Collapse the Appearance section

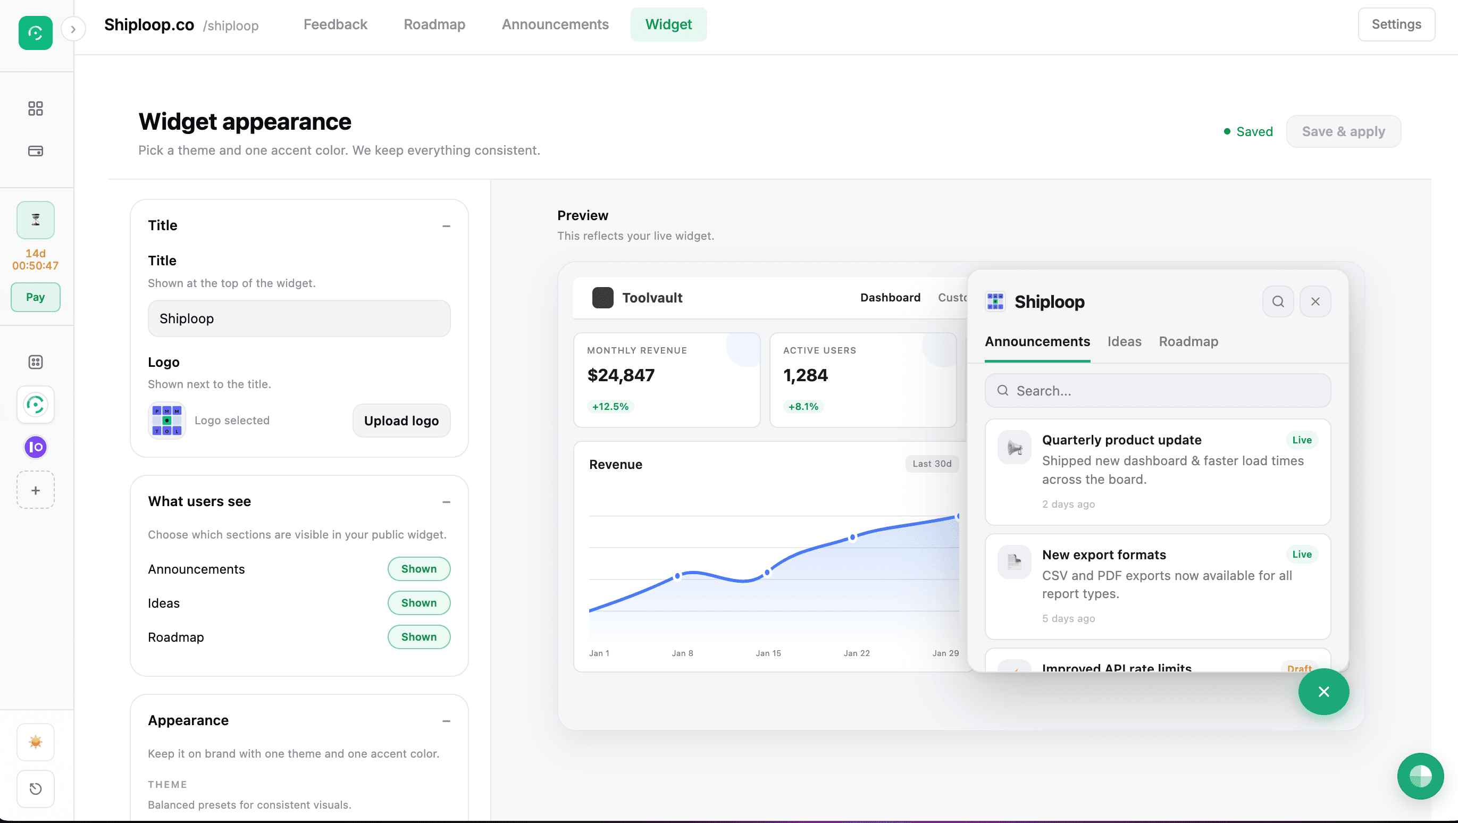(x=447, y=720)
